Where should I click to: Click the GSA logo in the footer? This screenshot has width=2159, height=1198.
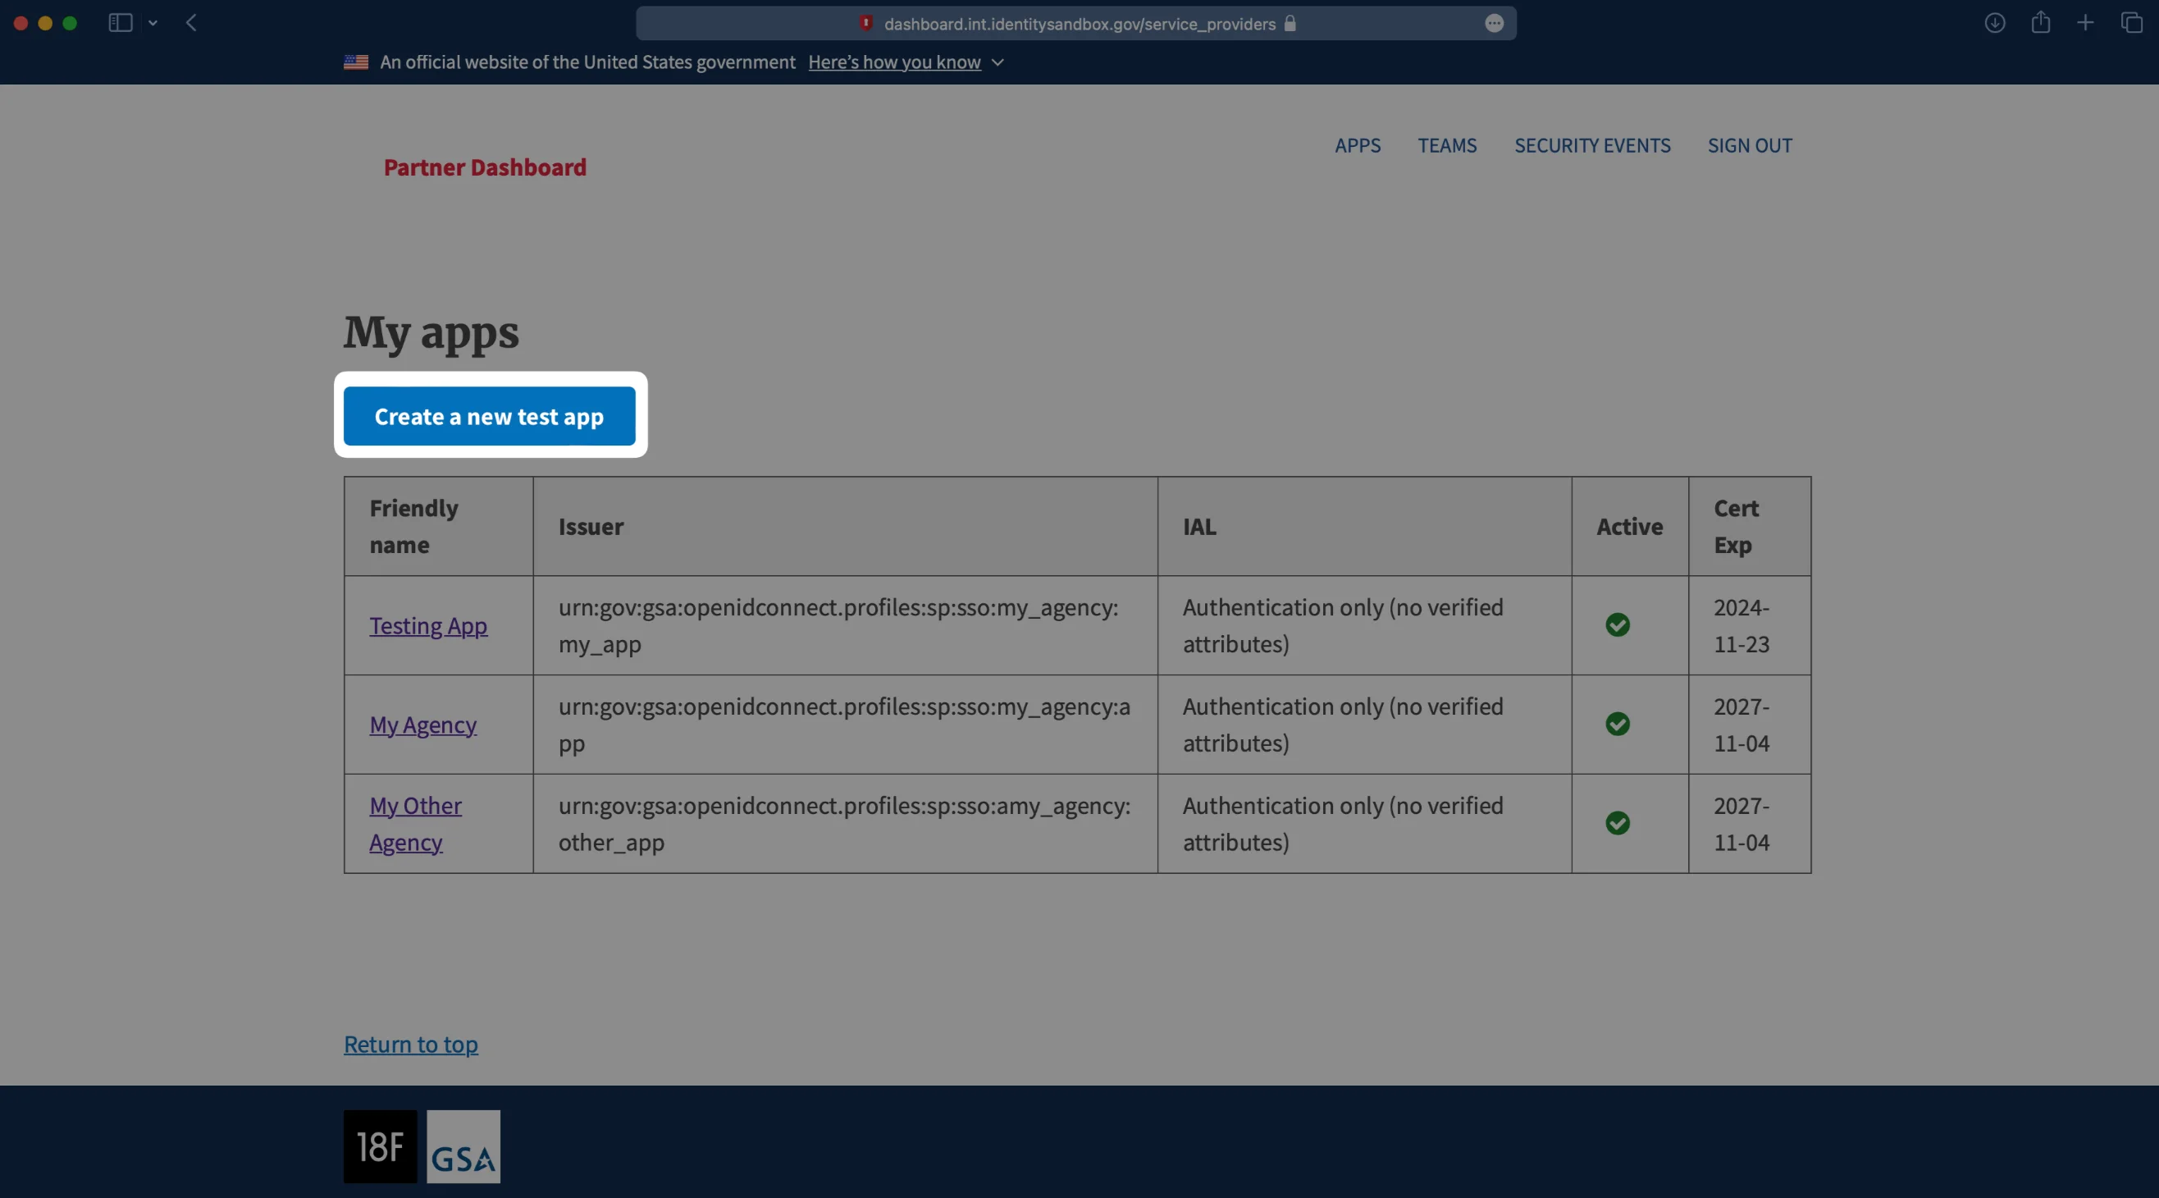click(462, 1149)
